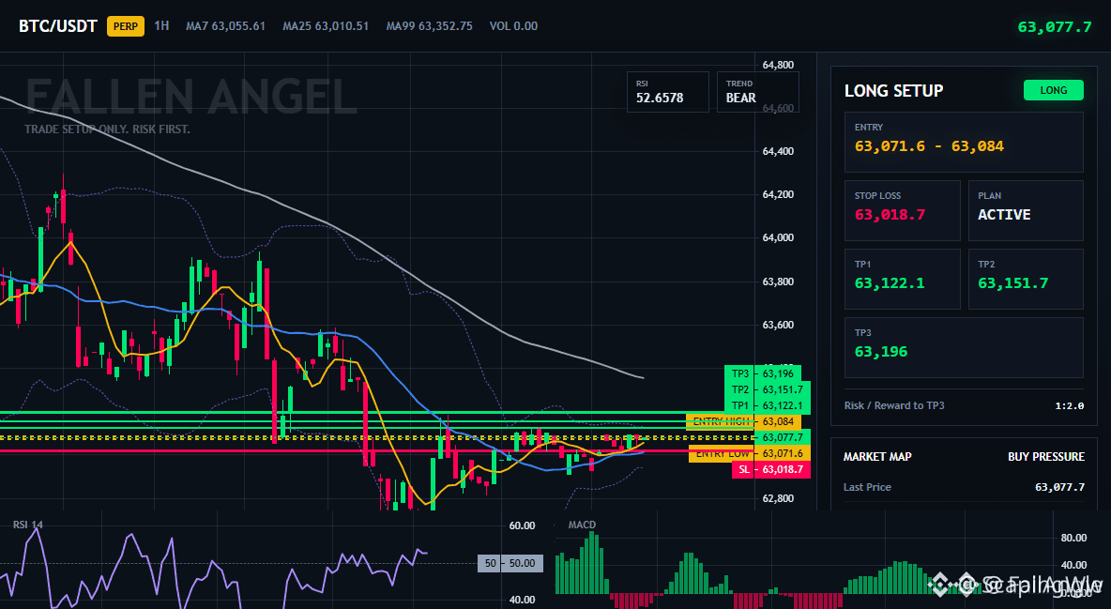Select the PLAN ACTIVE card
Image resolution: width=1111 pixels, height=609 pixels.
point(1026,210)
